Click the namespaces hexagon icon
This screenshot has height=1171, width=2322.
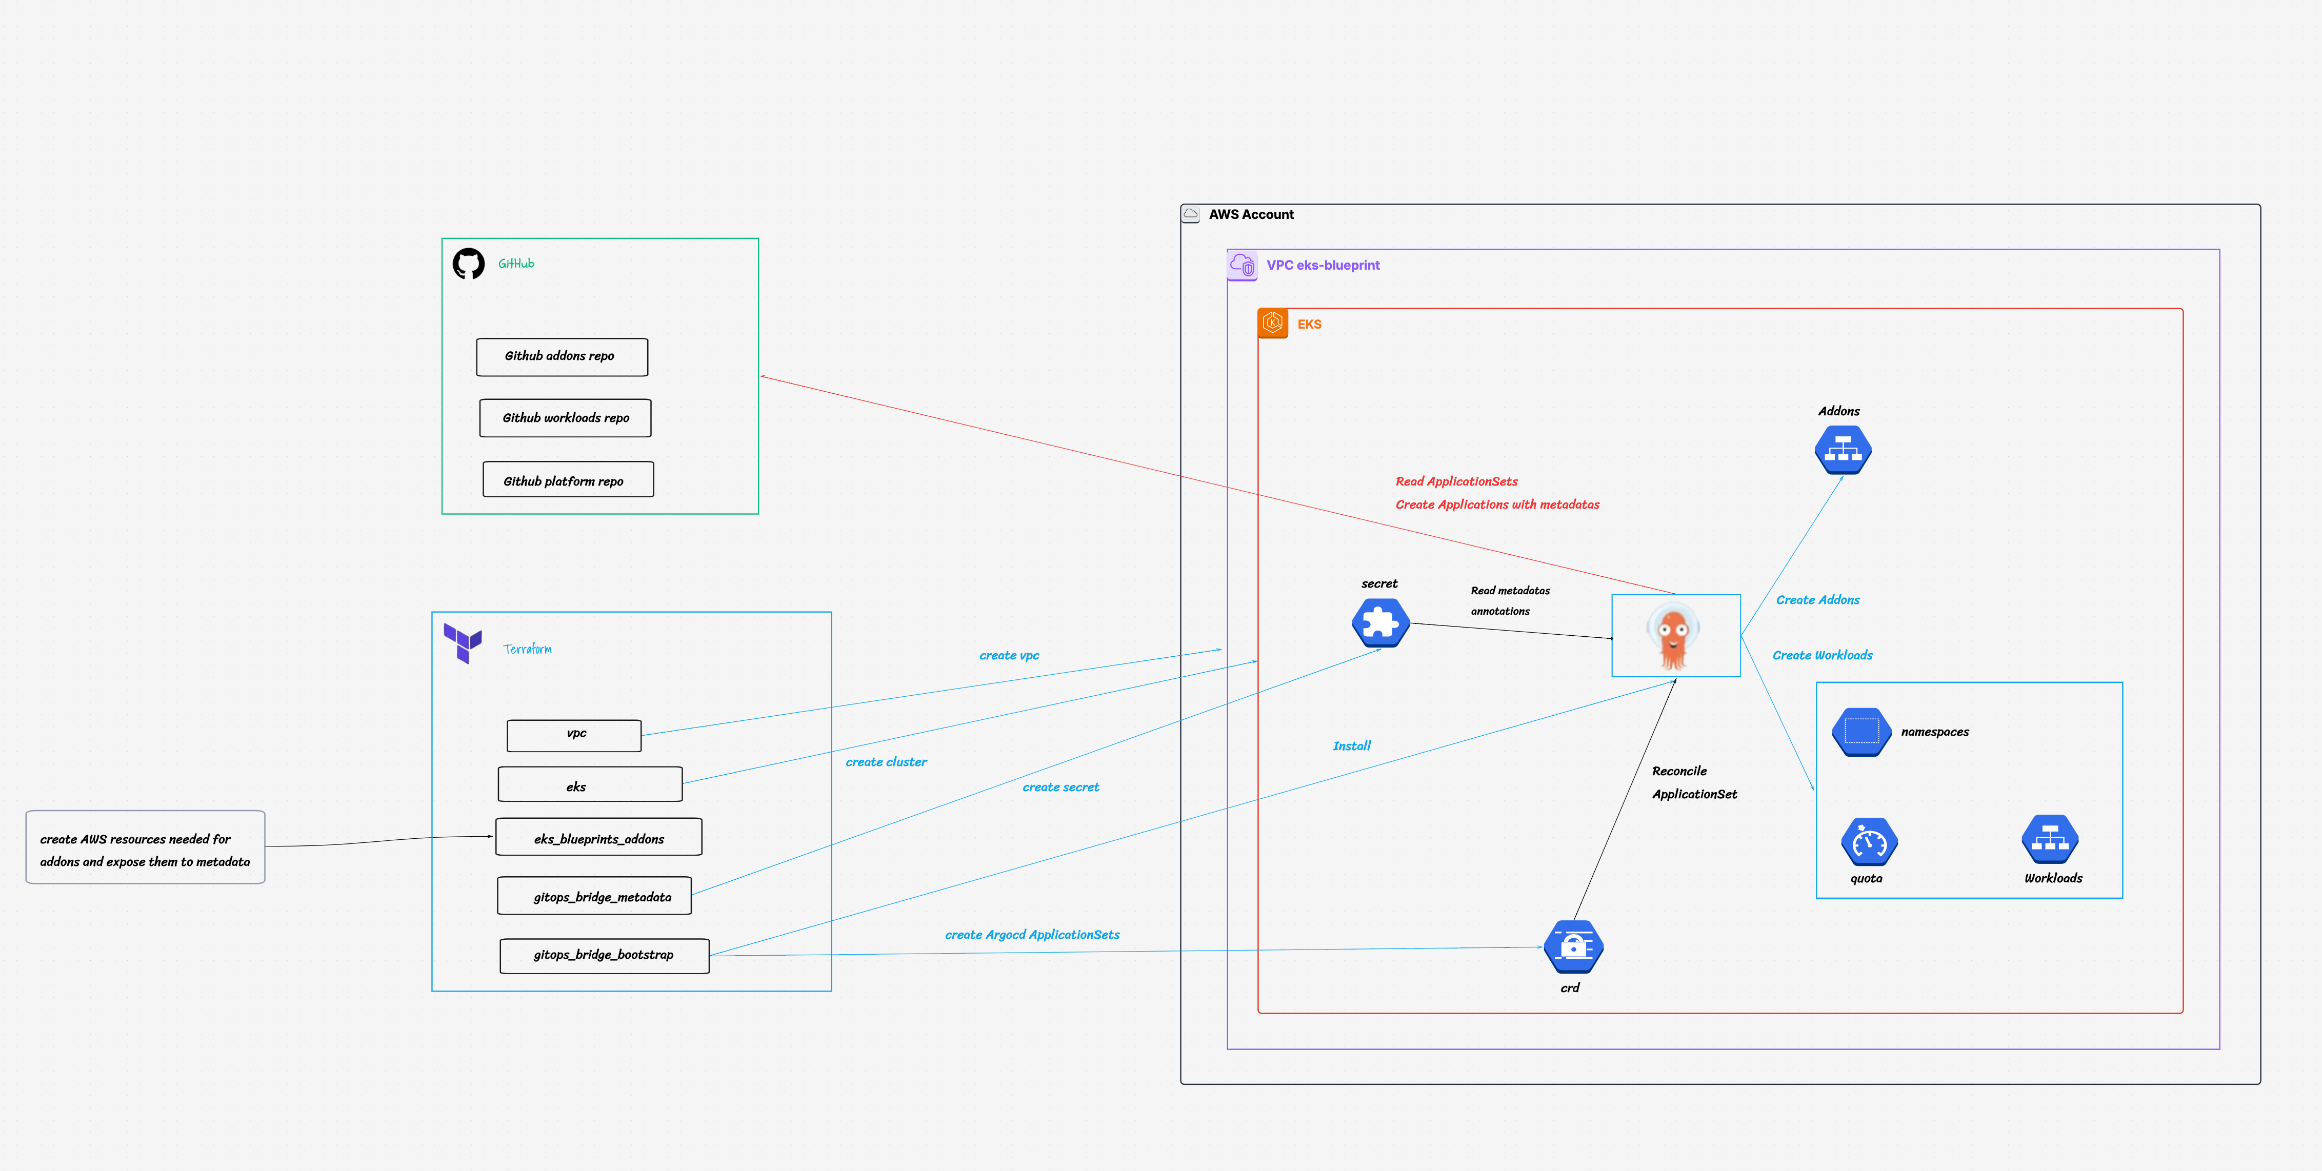[x=1860, y=731]
